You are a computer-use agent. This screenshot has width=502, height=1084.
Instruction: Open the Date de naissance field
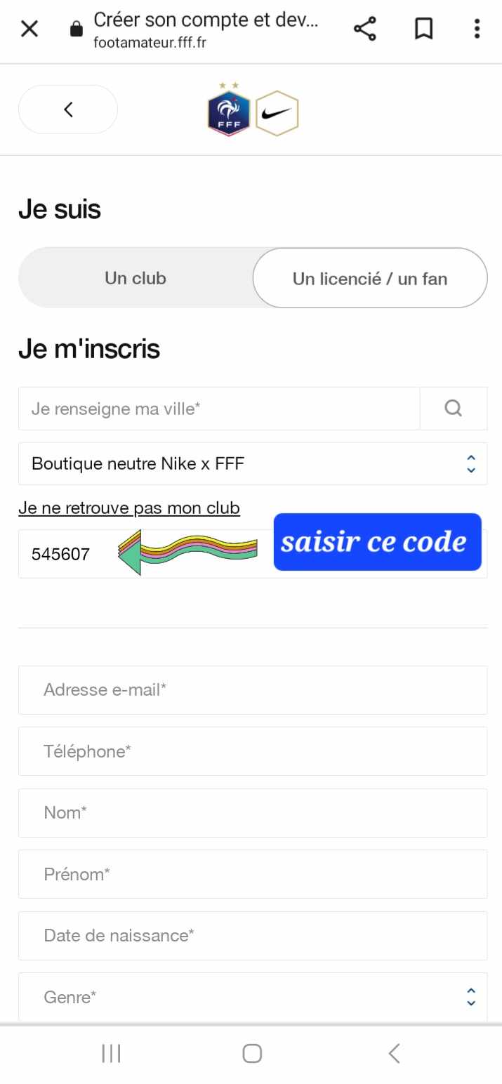click(x=253, y=936)
